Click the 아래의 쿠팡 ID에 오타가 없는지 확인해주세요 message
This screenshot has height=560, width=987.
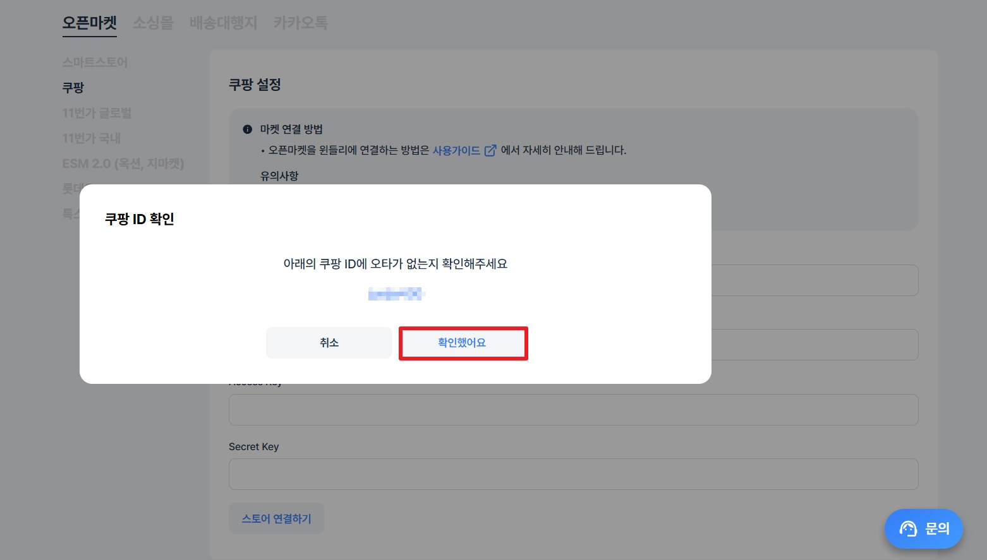396,264
